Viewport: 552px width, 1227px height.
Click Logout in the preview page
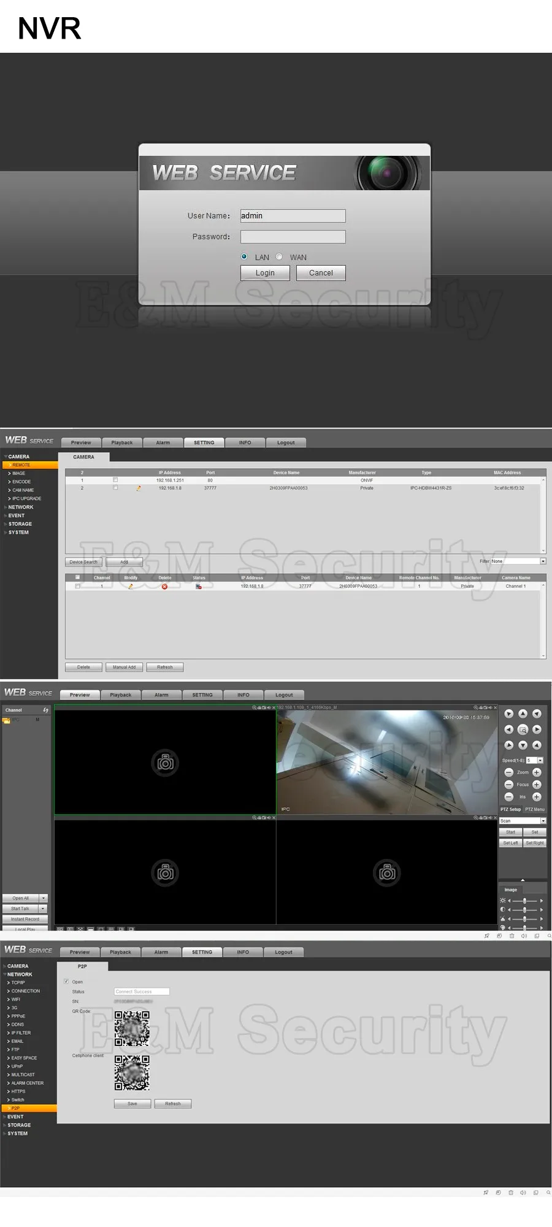click(284, 695)
